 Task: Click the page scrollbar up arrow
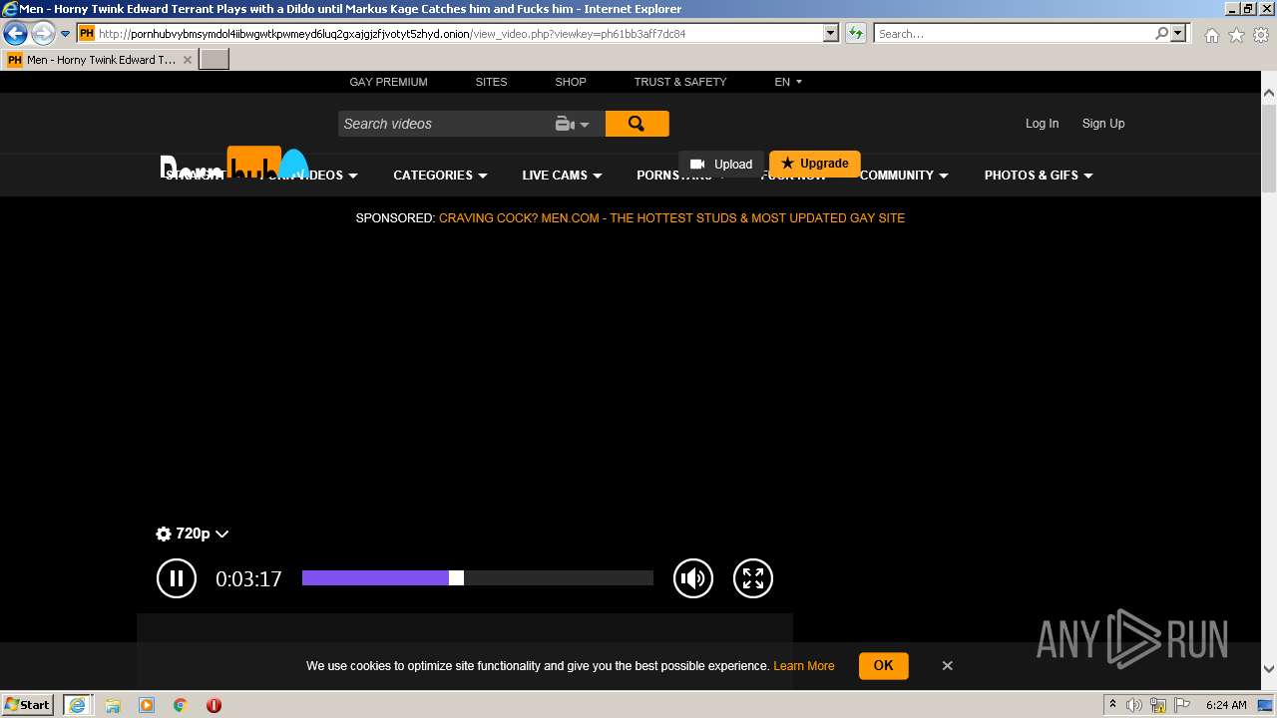click(1269, 94)
